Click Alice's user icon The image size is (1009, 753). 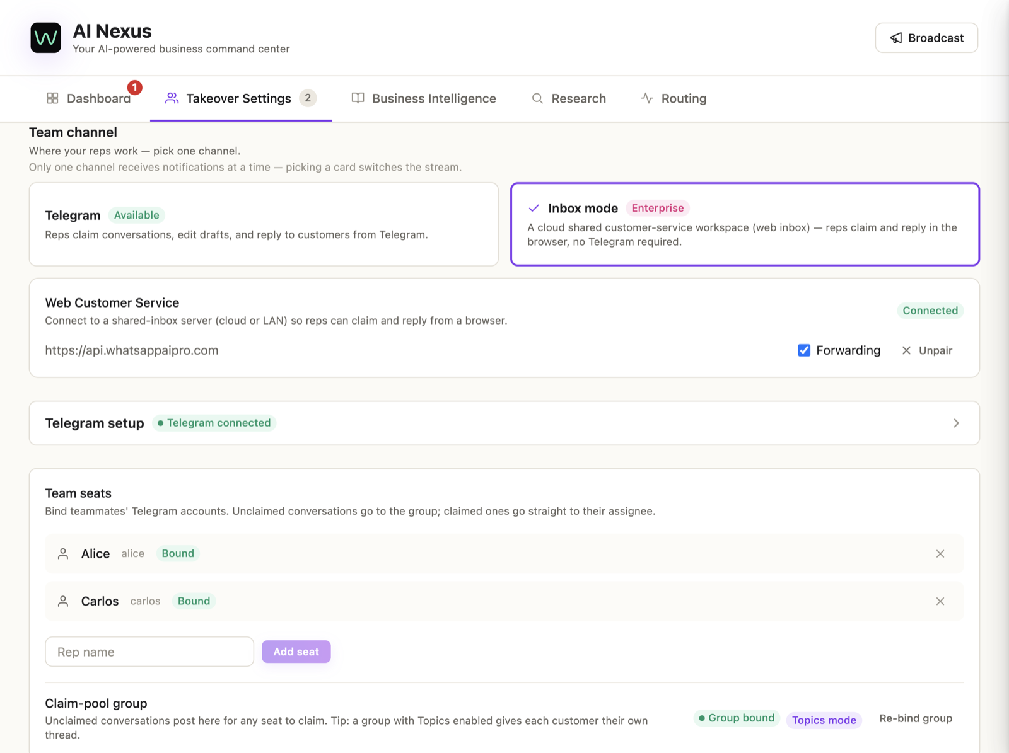pos(63,554)
